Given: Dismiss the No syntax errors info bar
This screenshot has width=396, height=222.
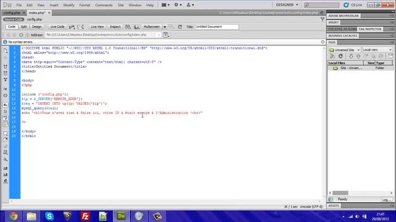Looking at the screenshot, I should pos(322,42).
